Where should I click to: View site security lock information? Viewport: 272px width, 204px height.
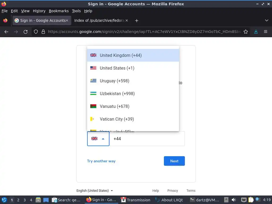(43, 32)
